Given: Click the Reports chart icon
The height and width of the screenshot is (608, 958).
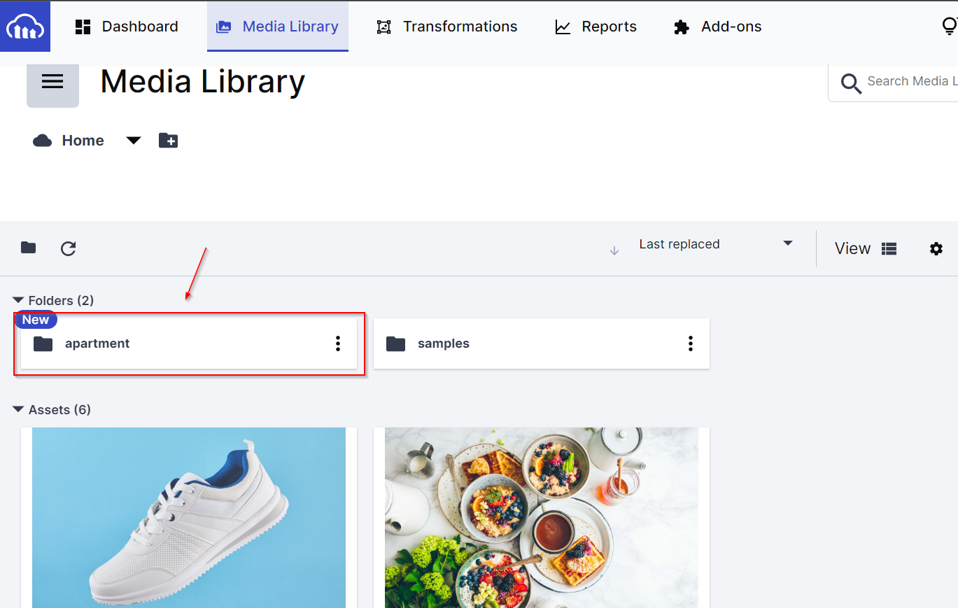Looking at the screenshot, I should click(563, 27).
